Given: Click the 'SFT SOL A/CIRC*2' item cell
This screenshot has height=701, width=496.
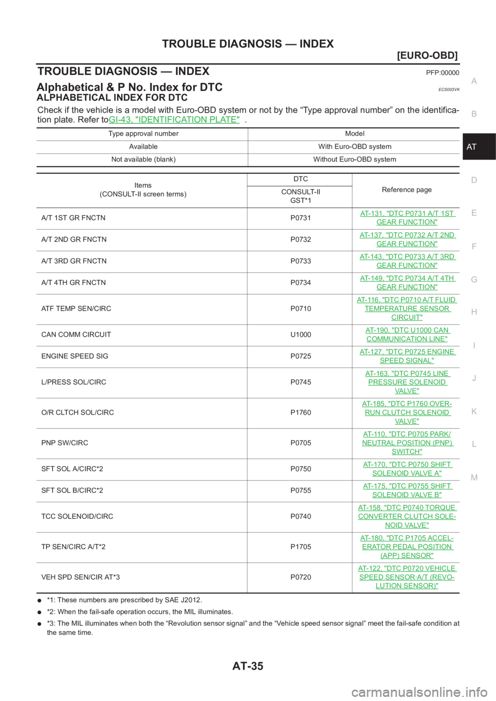Looking at the screenshot, I should pos(142,469).
